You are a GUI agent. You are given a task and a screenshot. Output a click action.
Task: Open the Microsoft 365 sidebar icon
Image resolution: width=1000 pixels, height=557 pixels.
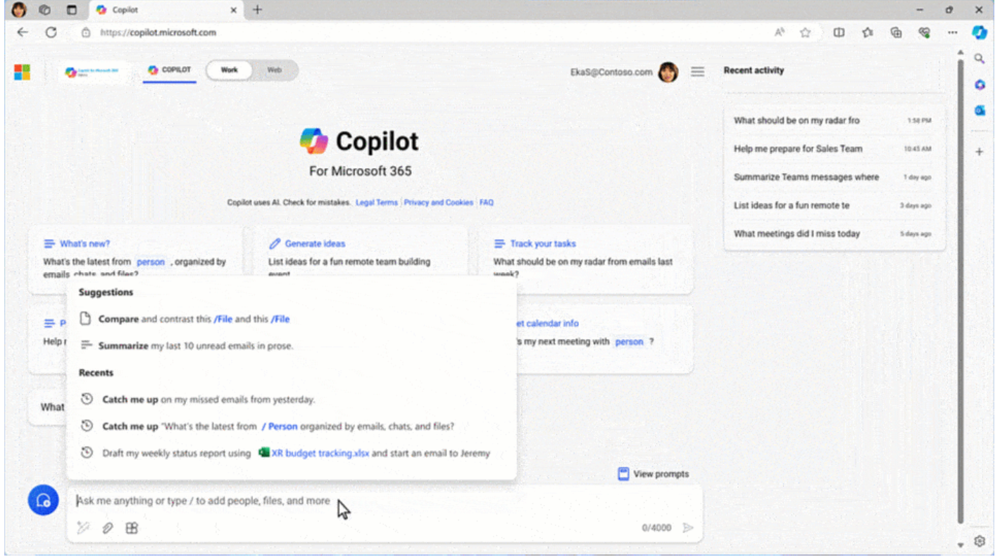pyautogui.click(x=980, y=85)
